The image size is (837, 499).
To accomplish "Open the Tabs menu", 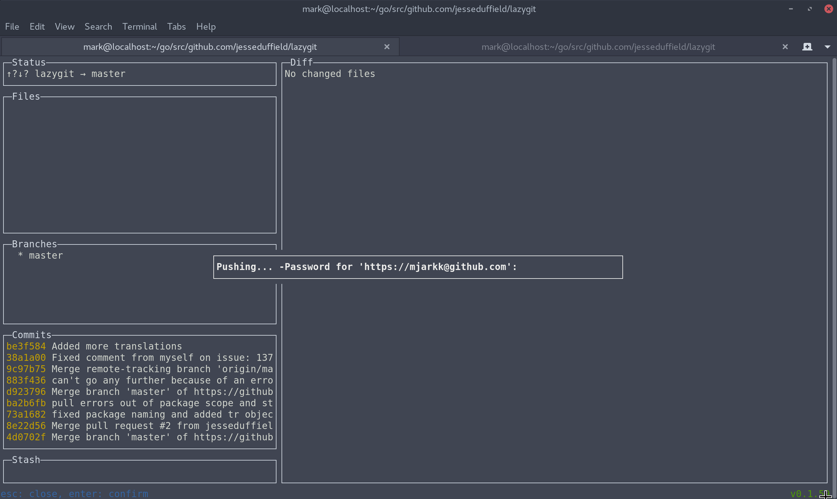I will pyautogui.click(x=176, y=26).
